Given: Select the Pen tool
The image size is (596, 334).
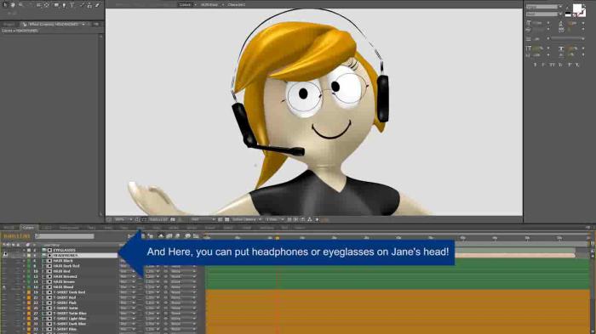Looking at the screenshot, I should pyautogui.click(x=64, y=5).
